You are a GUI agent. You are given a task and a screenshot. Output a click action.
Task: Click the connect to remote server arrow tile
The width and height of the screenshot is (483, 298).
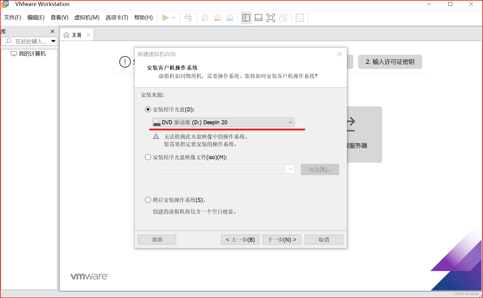365,134
